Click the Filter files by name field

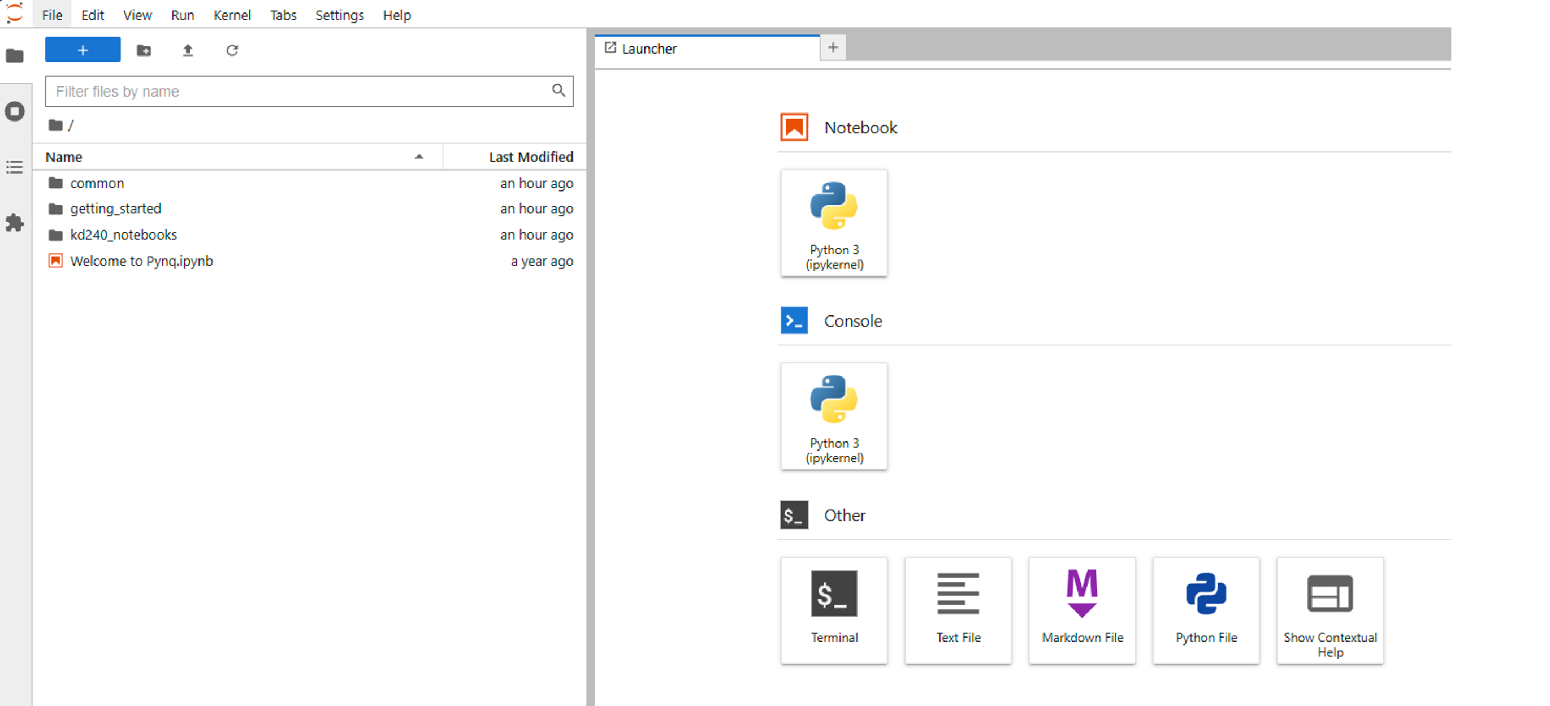pyautogui.click(x=301, y=92)
